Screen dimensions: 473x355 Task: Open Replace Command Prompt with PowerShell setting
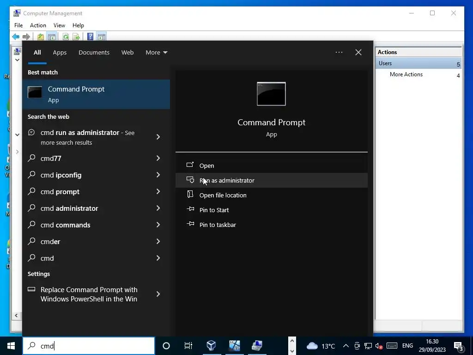pyautogui.click(x=96, y=294)
